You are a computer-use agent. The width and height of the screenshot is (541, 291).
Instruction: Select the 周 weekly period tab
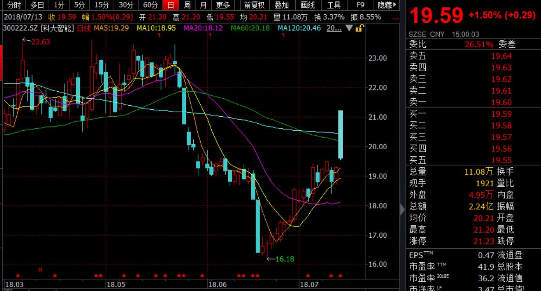click(187, 5)
